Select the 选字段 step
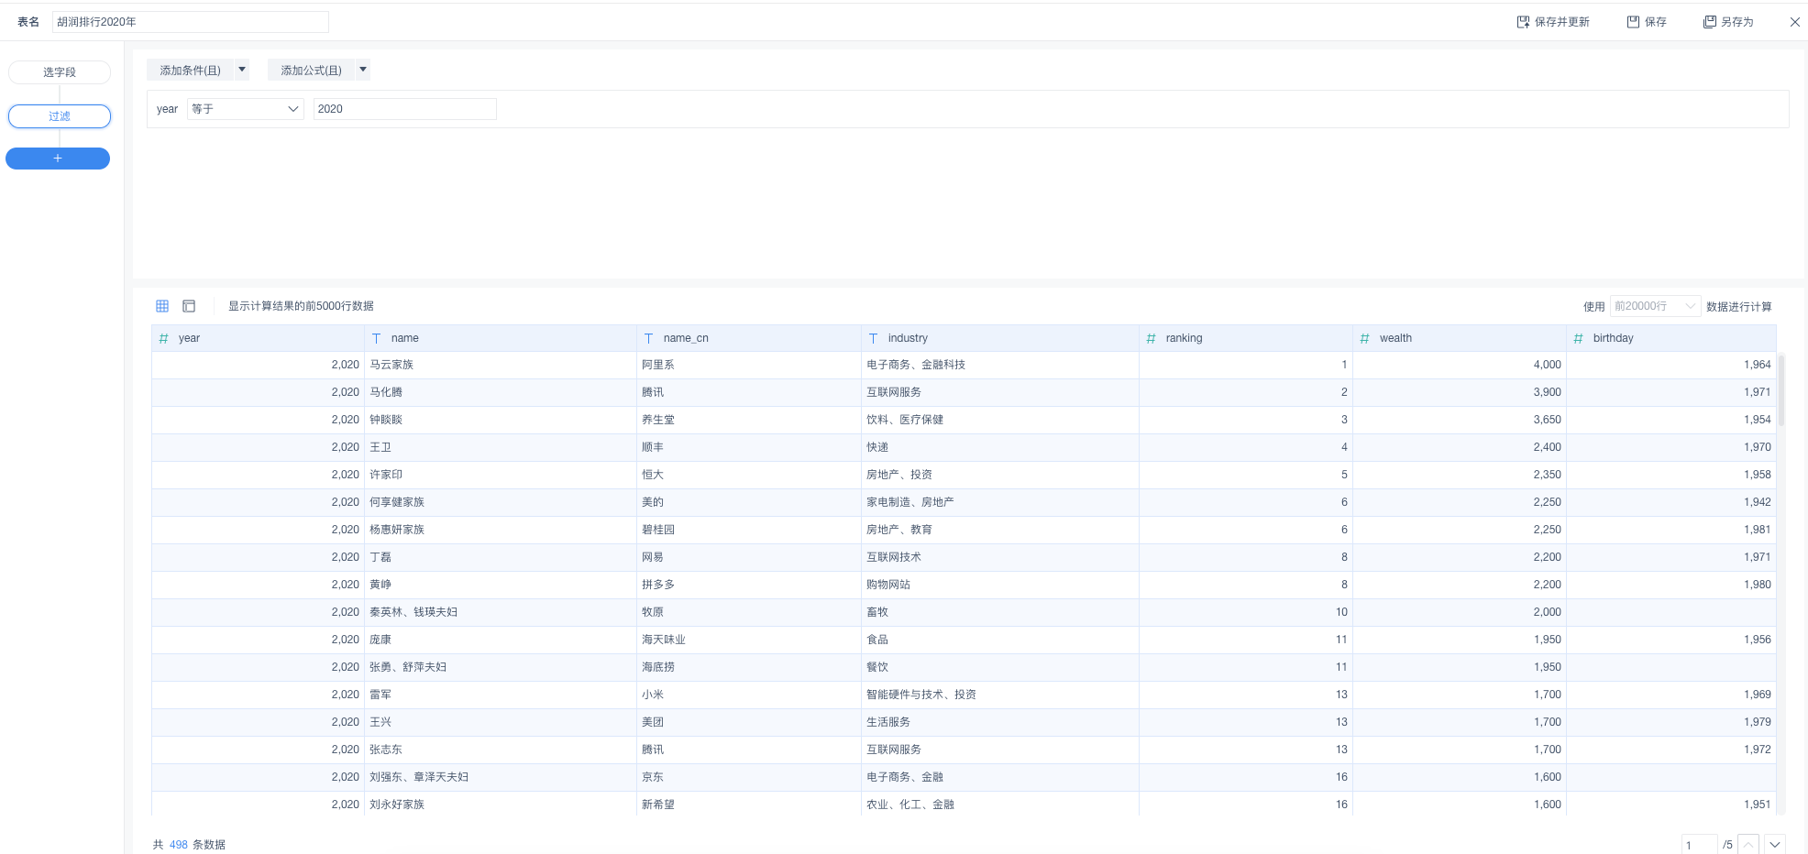1808x854 pixels. 60,72
